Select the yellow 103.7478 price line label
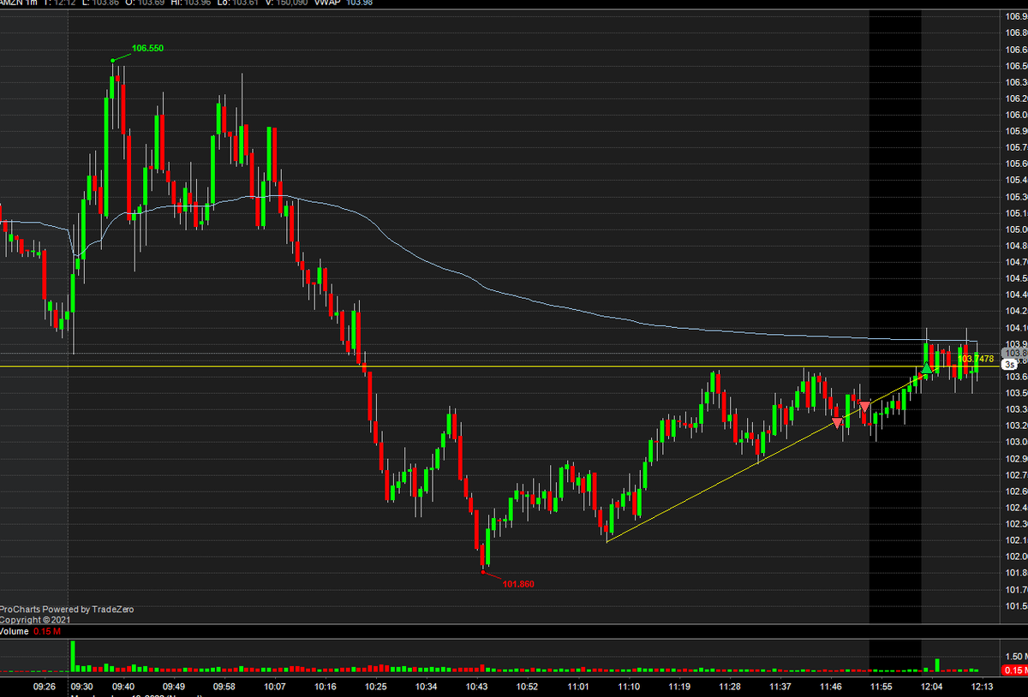The width and height of the screenshot is (1028, 697). (977, 359)
